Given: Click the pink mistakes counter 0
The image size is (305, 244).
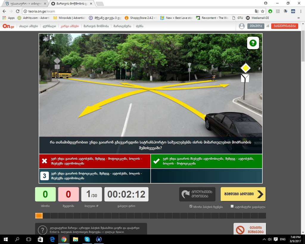Looking at the screenshot, I should tap(69, 194).
